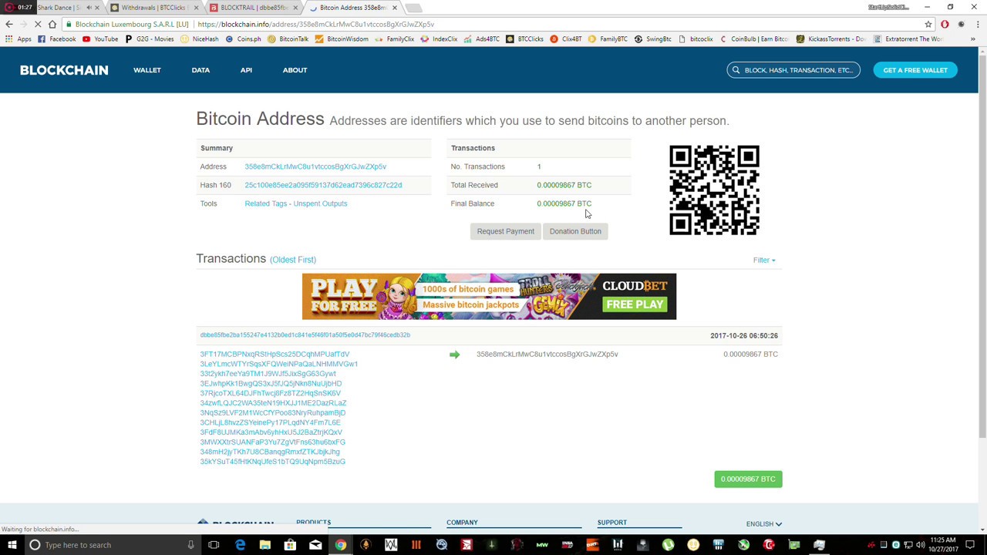Toggle the Oldest First sort link

293,260
